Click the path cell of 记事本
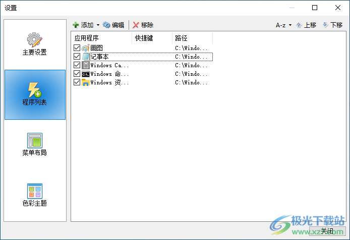 point(191,57)
